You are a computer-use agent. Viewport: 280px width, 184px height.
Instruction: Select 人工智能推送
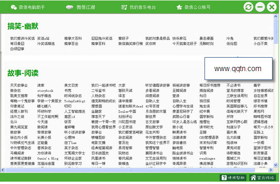tap(75, 112)
